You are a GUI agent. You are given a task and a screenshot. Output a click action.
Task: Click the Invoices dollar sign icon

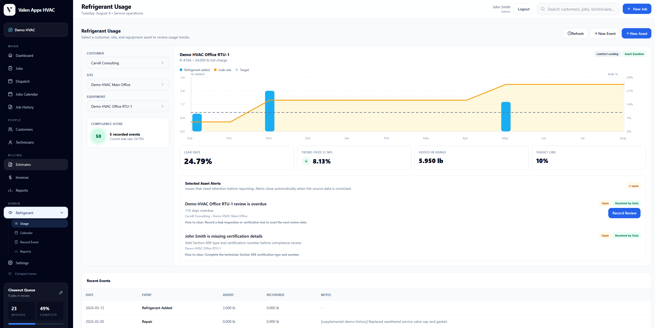coord(10,177)
